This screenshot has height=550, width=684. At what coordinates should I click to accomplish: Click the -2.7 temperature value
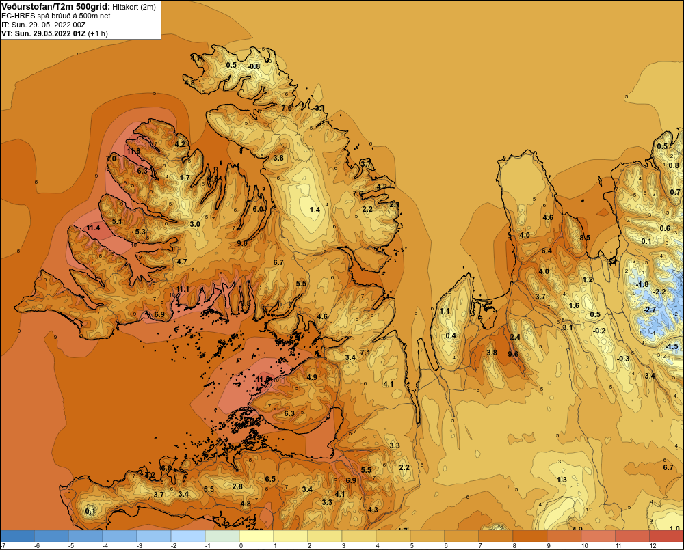(x=649, y=310)
